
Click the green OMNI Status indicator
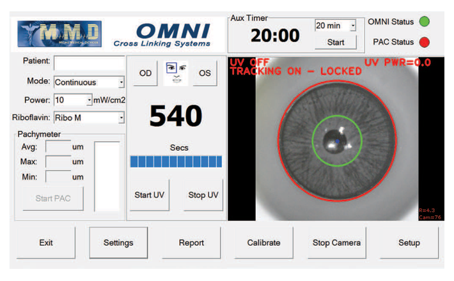[424, 22]
